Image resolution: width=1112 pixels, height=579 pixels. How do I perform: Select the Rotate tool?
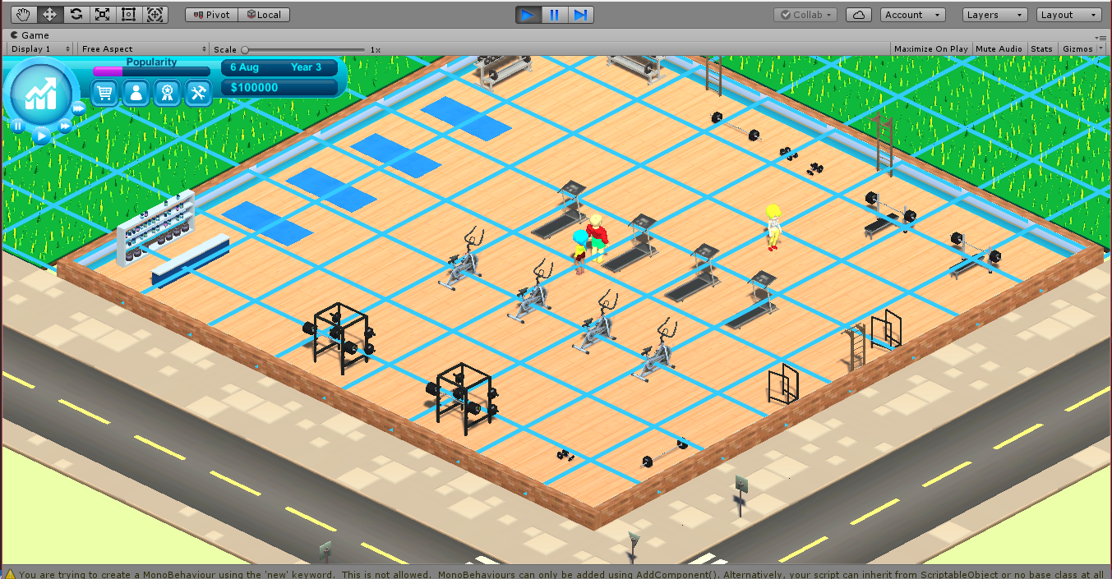tap(77, 14)
